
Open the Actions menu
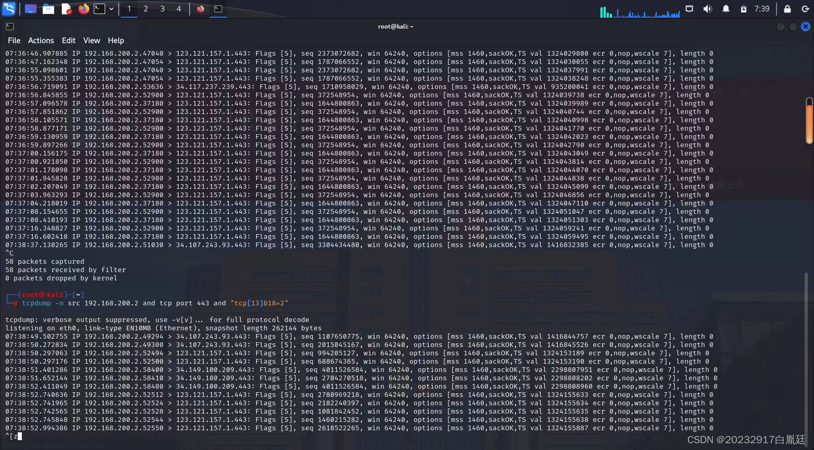[41, 41]
